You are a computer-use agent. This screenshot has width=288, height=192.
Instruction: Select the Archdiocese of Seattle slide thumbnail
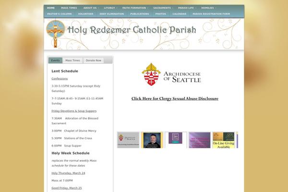[x=128, y=140]
